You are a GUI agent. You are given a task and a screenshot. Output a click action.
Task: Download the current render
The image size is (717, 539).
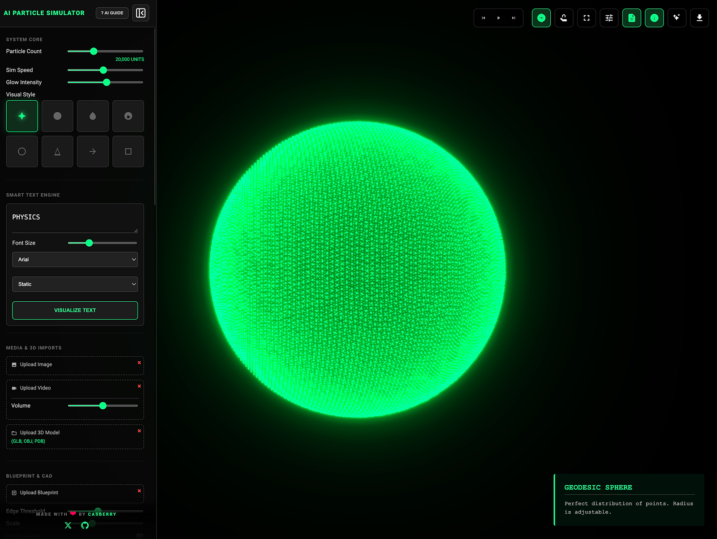tap(700, 18)
